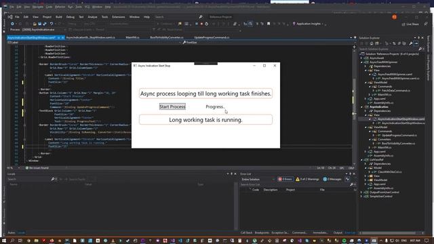
Task: Expand the OutputFromUserControl project node
Action: coord(361,192)
